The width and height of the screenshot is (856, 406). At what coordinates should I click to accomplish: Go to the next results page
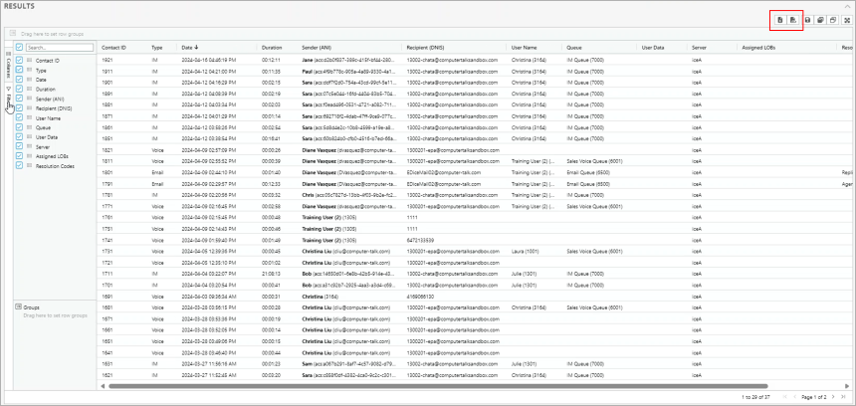click(833, 396)
